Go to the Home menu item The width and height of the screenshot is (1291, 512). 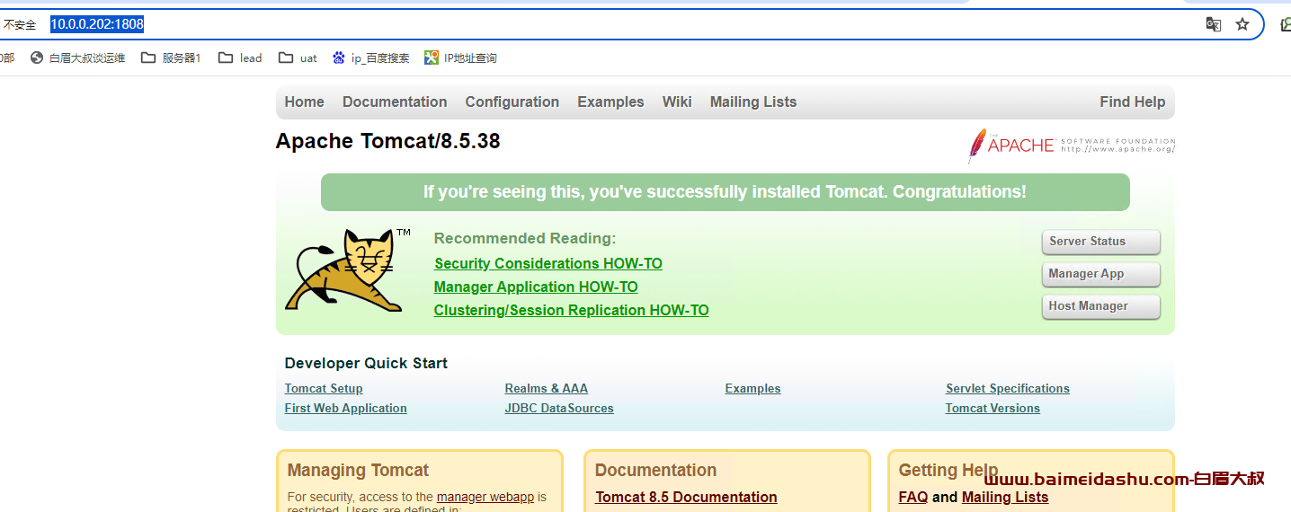point(304,102)
